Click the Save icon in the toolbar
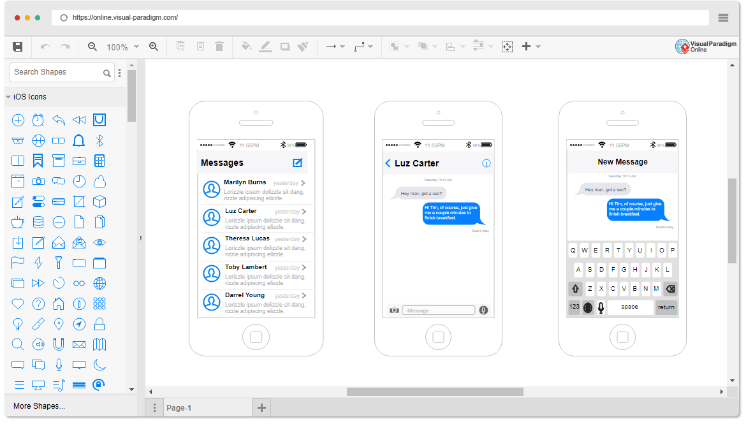 (18, 47)
